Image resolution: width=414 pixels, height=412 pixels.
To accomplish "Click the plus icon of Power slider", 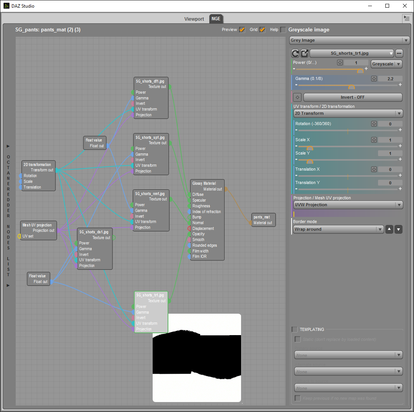I will coord(366,68).
